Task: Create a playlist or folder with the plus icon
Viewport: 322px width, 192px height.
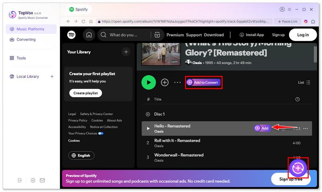Action: pyautogui.click(x=126, y=52)
